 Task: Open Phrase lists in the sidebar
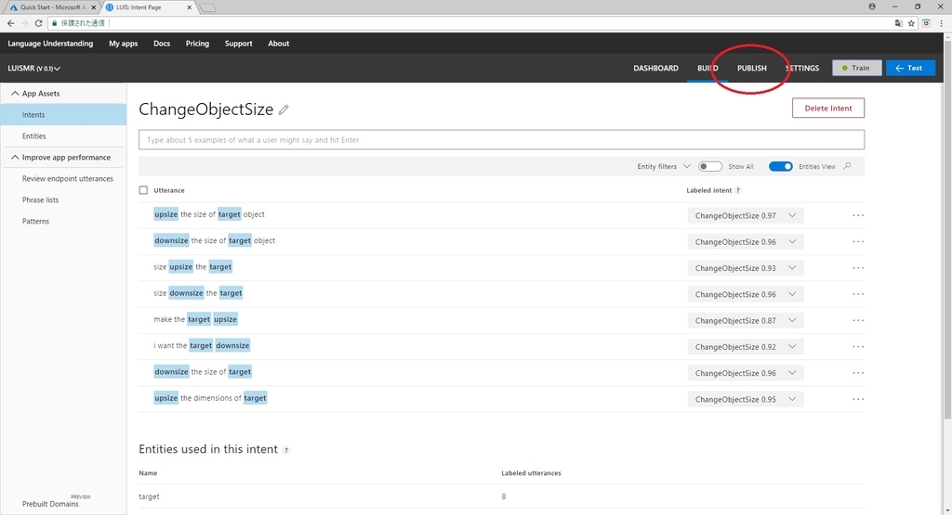41,200
